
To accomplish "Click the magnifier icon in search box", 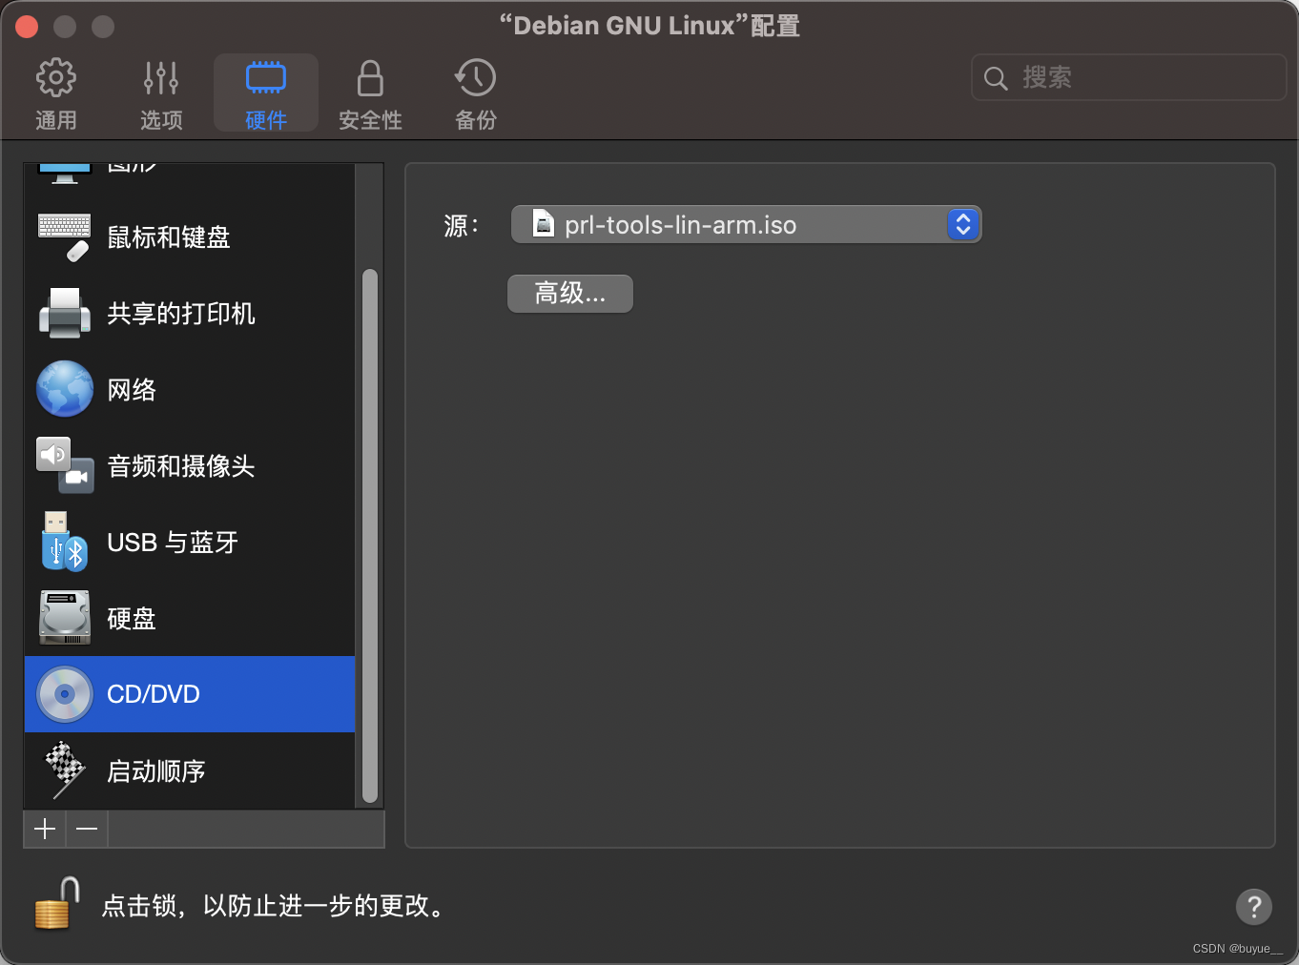I will pyautogui.click(x=995, y=78).
